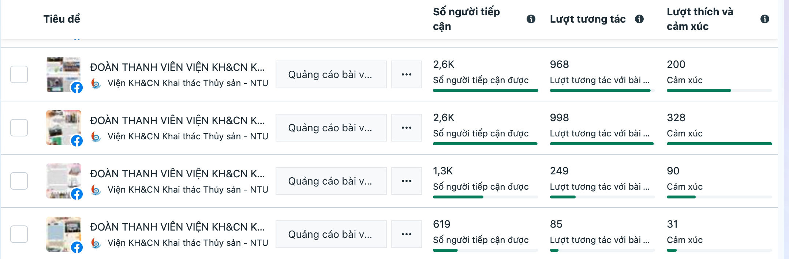Select checkbox for post reaching 619 people
The width and height of the screenshot is (789, 259).
coord(19,234)
